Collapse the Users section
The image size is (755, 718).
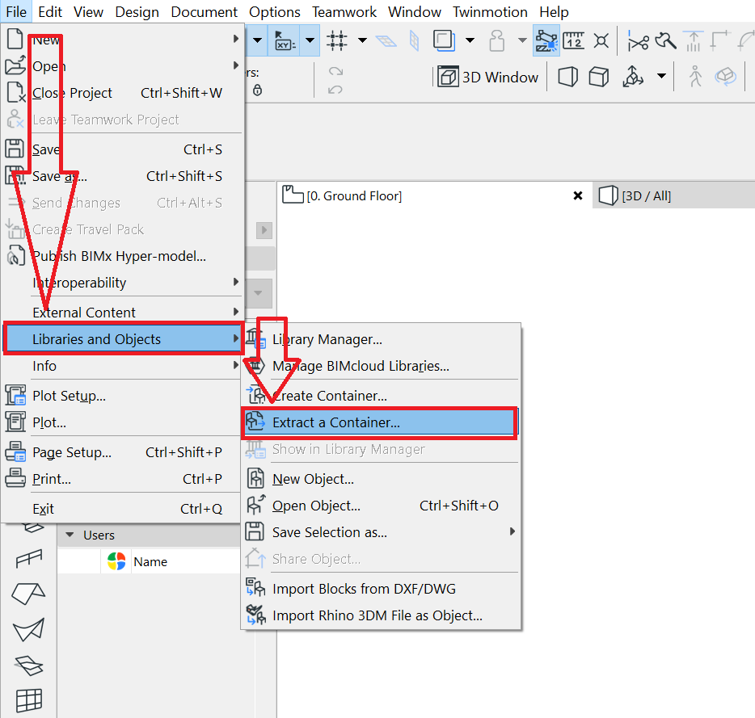point(70,535)
